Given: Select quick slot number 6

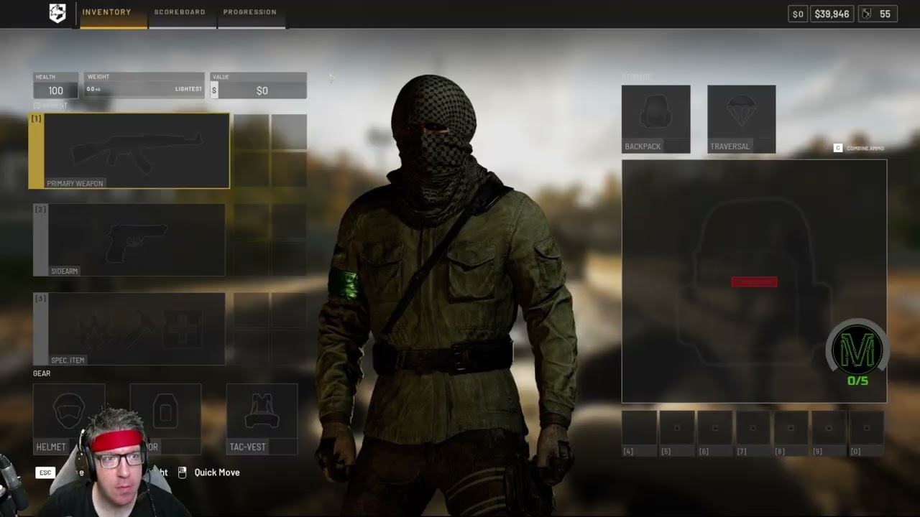Looking at the screenshot, I should coord(714,433).
